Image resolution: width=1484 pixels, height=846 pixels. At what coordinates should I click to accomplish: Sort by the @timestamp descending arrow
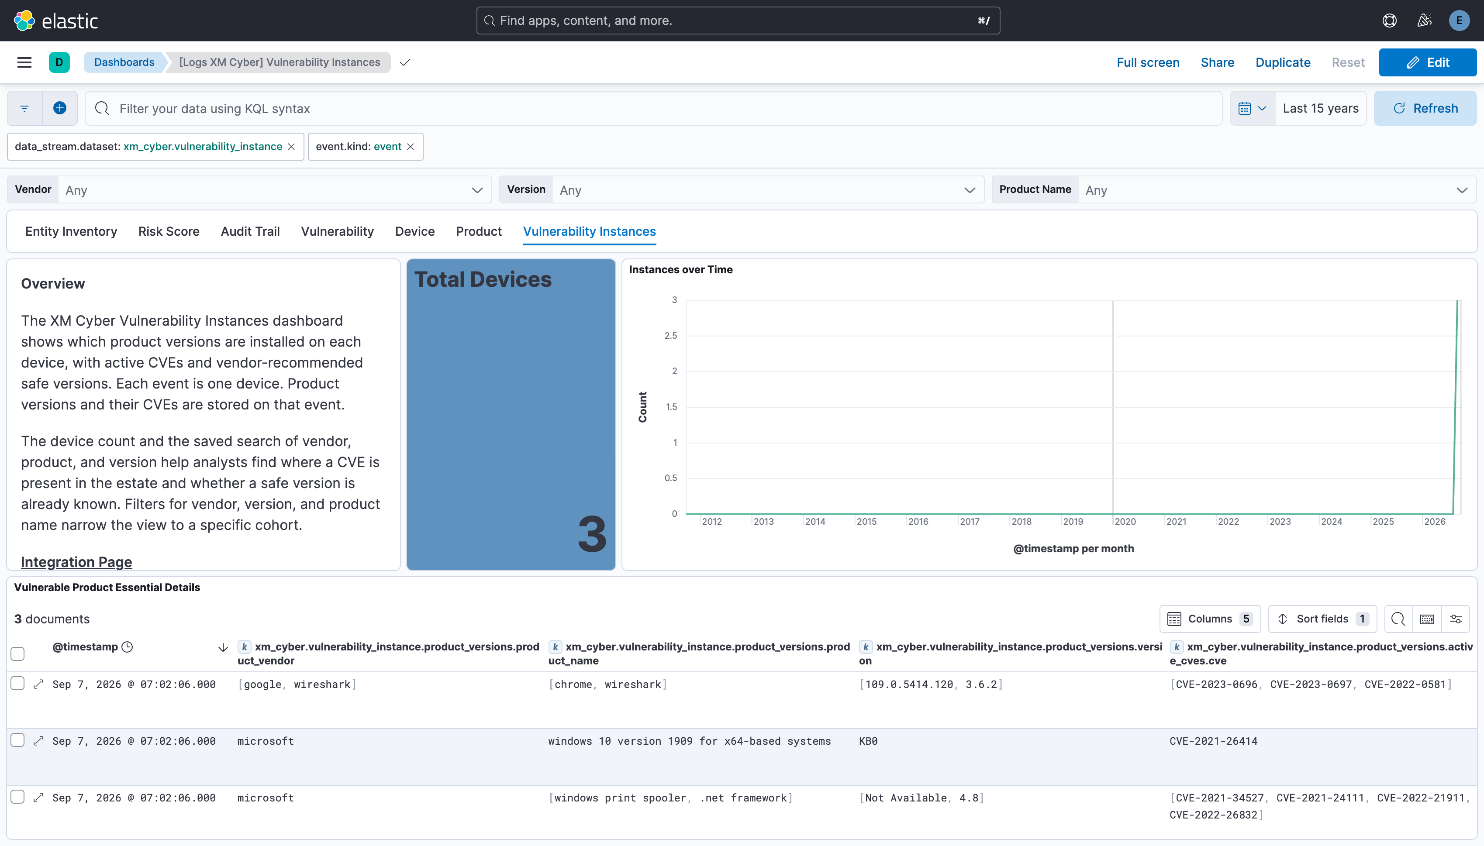tap(223, 647)
